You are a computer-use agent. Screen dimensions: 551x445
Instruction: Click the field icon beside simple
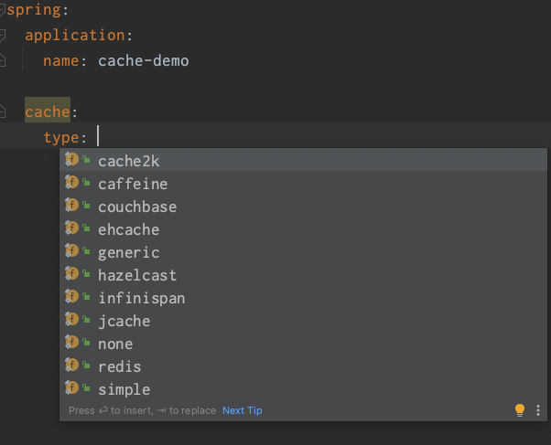point(71,387)
